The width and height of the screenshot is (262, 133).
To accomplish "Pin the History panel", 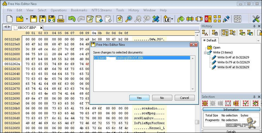I will [254, 26].
